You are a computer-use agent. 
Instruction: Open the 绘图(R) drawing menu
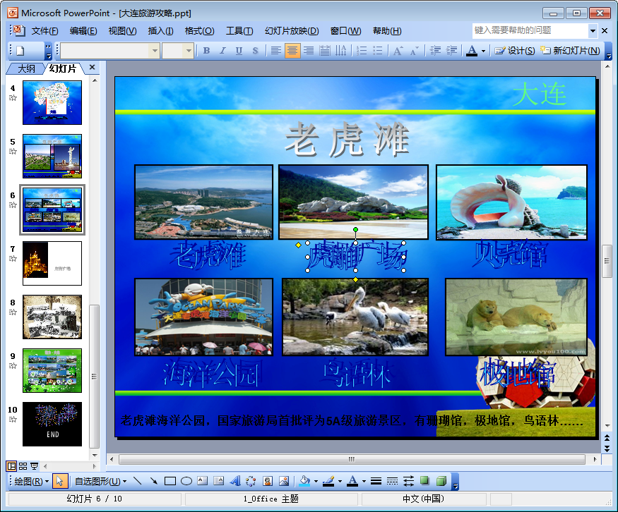pos(31,481)
